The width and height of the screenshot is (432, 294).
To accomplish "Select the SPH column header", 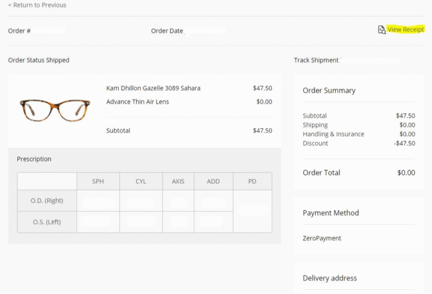I will coord(98,182).
